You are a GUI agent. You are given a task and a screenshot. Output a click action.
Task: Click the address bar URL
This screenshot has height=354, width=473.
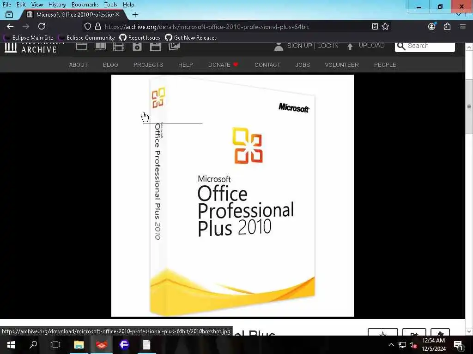pyautogui.click(x=206, y=27)
